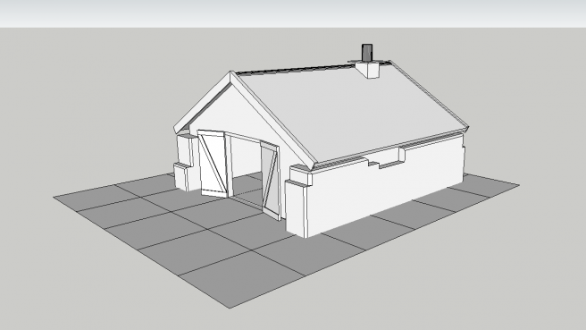Image resolution: width=586 pixels, height=330 pixels.
Task: Select the lower block of the left pillar
Action: click(182, 177)
